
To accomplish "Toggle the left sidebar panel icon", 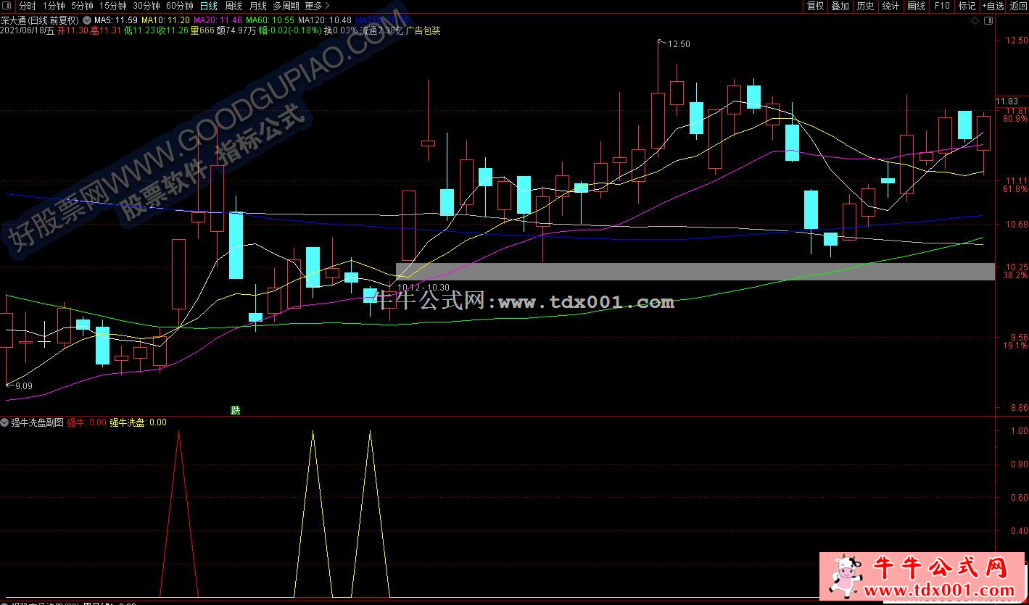I will click(6, 6).
